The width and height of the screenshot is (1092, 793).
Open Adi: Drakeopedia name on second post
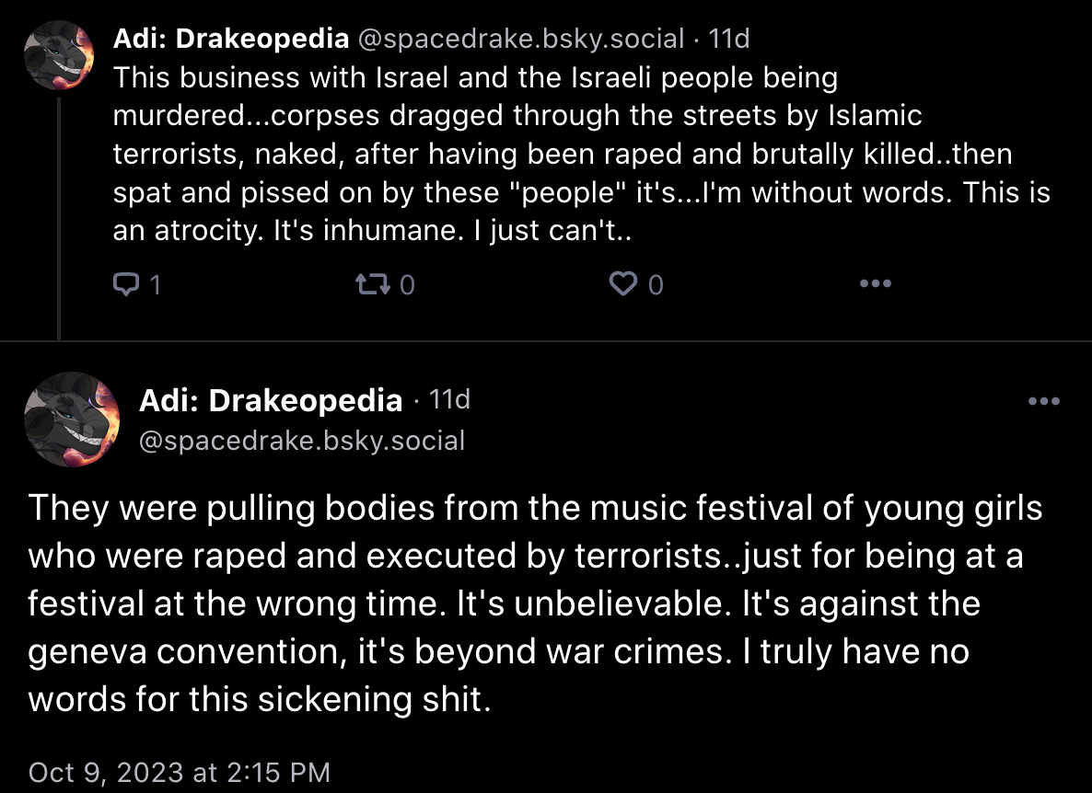point(270,400)
